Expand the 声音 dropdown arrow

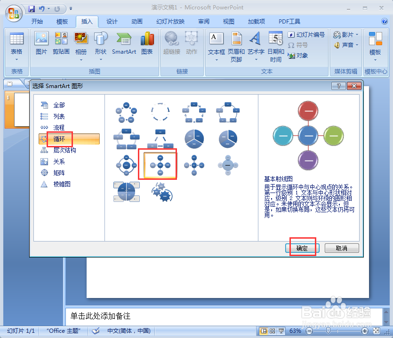357,45
